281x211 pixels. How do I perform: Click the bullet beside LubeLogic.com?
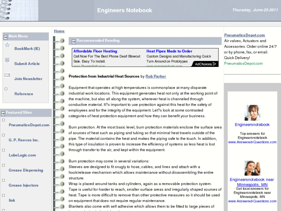[3, 150]
